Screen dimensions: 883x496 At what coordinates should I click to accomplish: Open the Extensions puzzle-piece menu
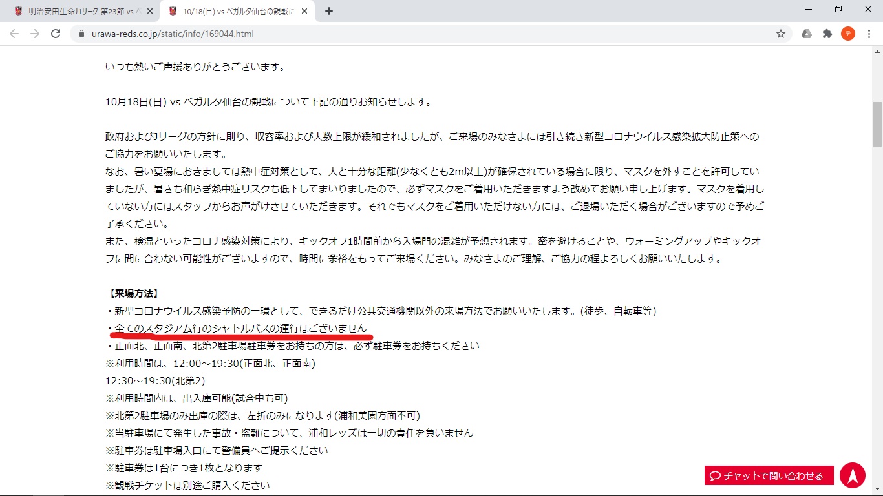point(827,34)
